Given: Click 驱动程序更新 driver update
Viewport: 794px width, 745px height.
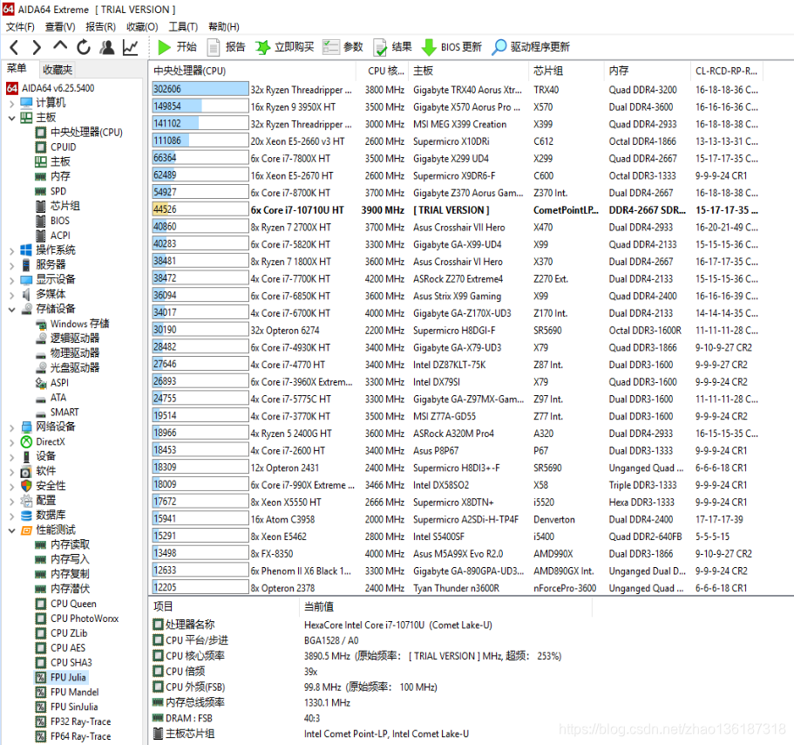Looking at the screenshot, I should 531,47.
